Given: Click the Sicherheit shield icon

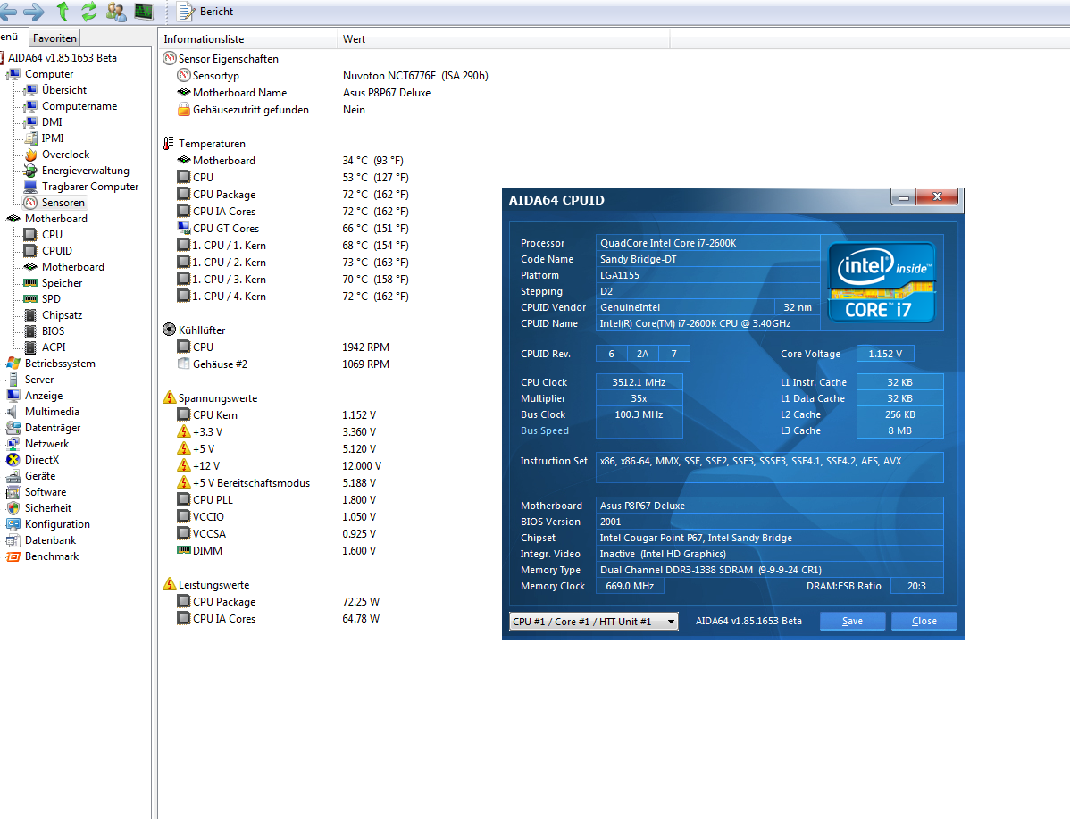Looking at the screenshot, I should click(13, 508).
